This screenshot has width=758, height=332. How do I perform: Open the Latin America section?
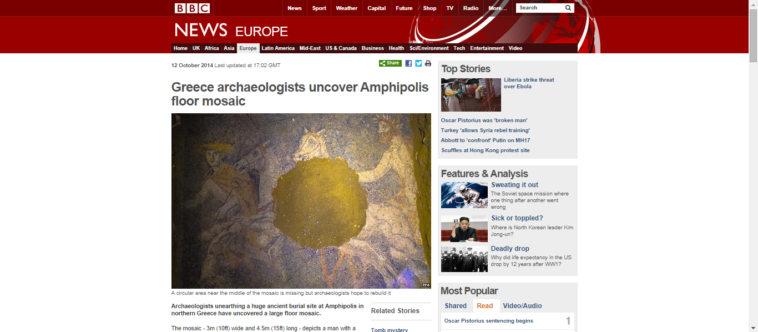(x=278, y=48)
